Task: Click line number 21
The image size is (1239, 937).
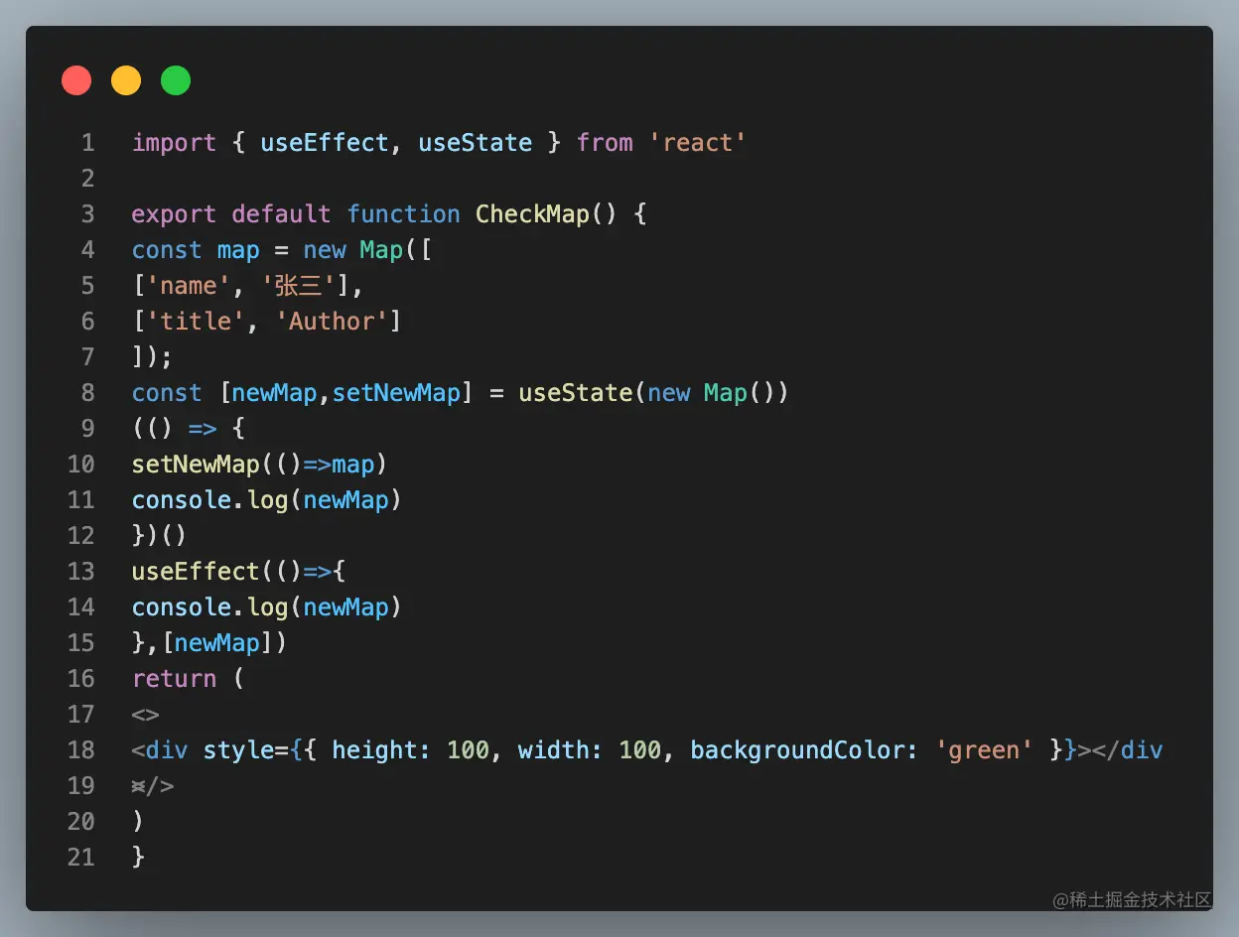Action: coord(80,858)
